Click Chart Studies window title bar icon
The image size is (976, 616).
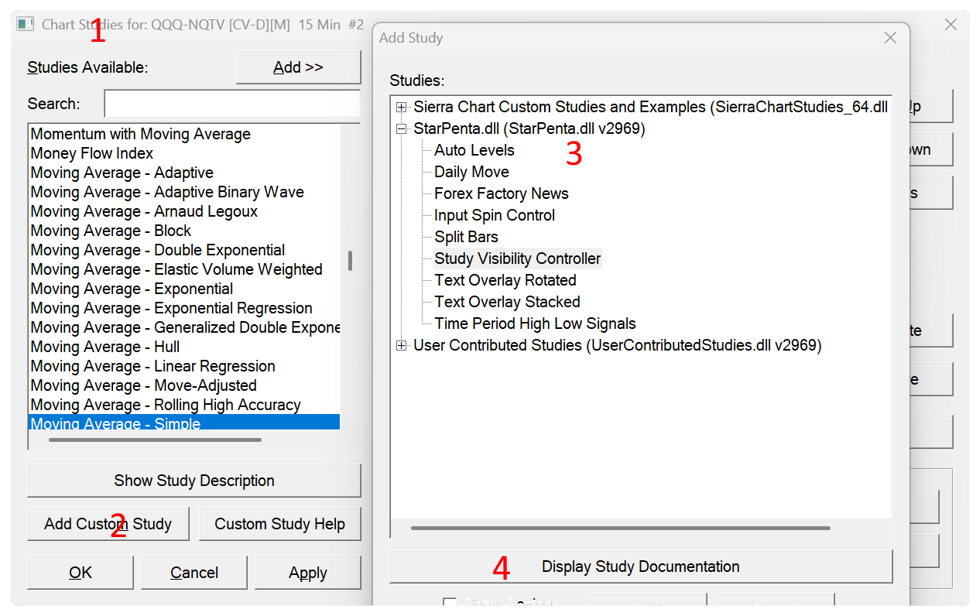click(26, 24)
